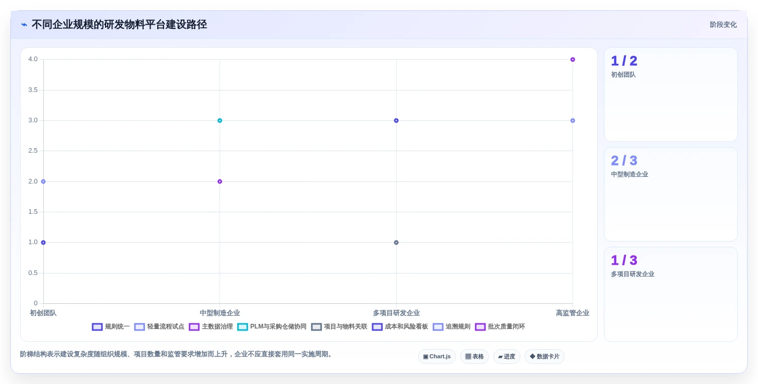Viewport: 758px width, 384px height.
Task: Click the 数据卡片 tag button
Action: (545, 356)
